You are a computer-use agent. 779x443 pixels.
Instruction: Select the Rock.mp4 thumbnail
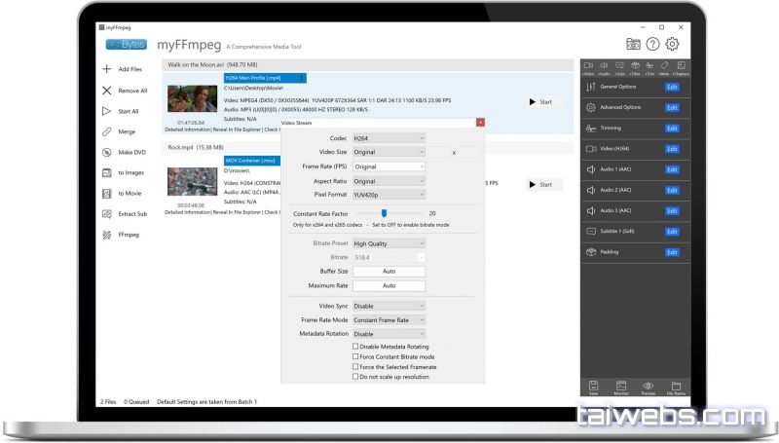(192, 181)
